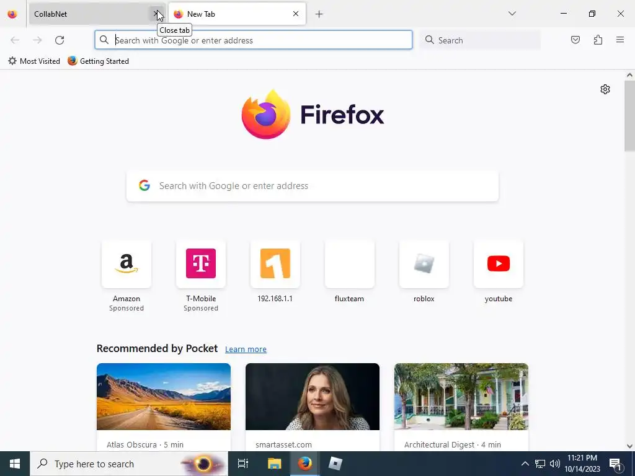Click the vertical scrollbar thumb
The image size is (635, 476).
click(x=629, y=115)
